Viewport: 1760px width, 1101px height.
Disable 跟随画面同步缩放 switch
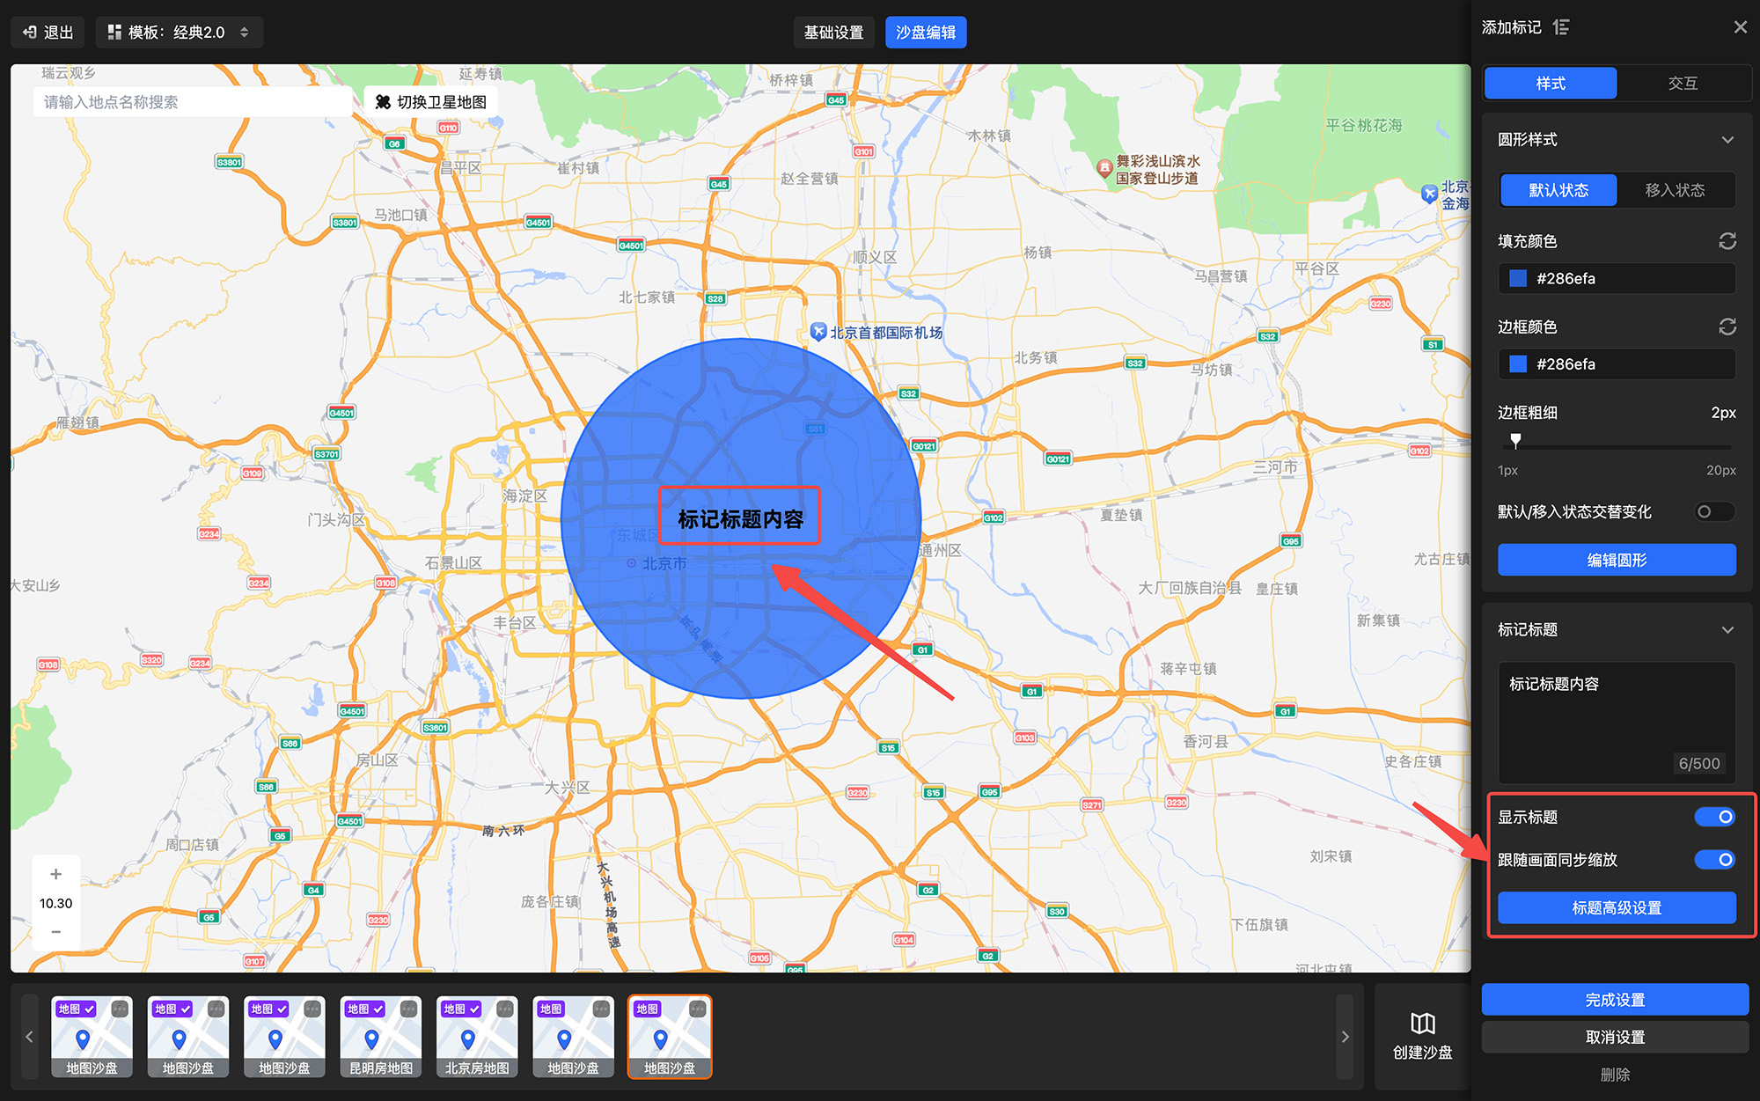(1714, 860)
